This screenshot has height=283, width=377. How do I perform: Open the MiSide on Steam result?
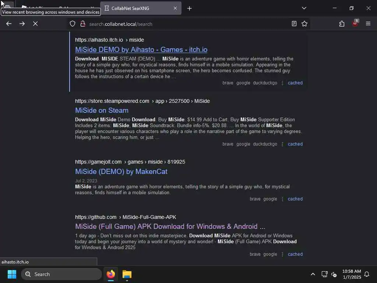click(102, 111)
